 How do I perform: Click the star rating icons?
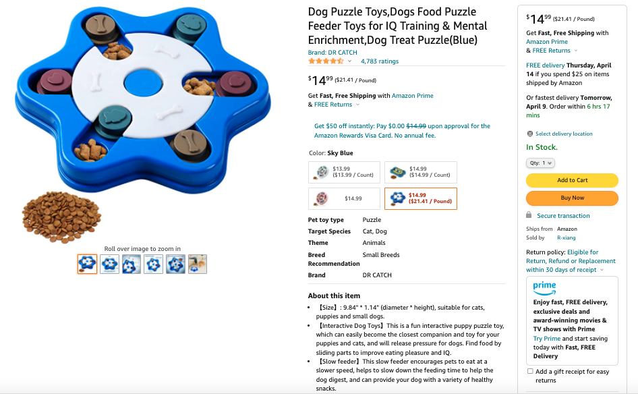(326, 61)
